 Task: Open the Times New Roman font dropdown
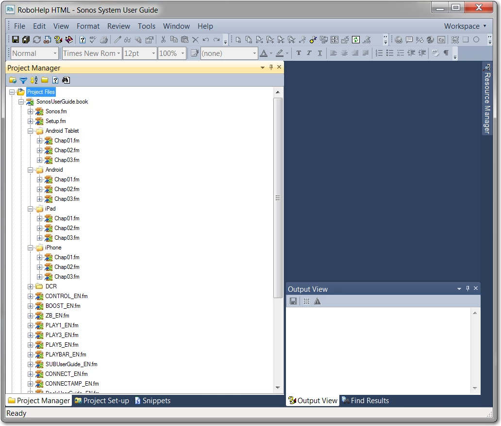tap(118, 53)
